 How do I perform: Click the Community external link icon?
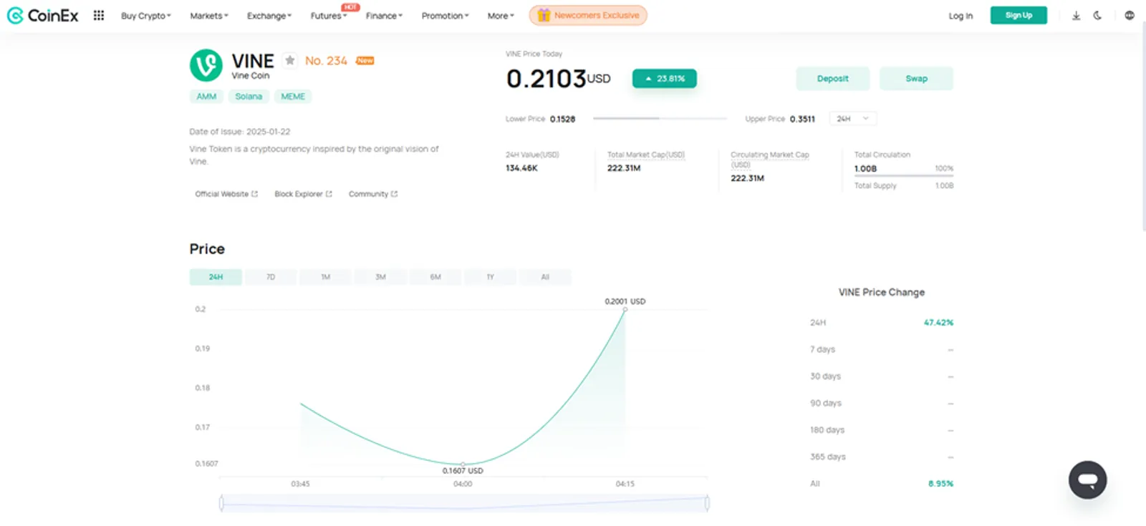point(394,194)
